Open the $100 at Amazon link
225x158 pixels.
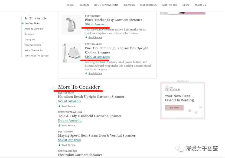[97, 57]
